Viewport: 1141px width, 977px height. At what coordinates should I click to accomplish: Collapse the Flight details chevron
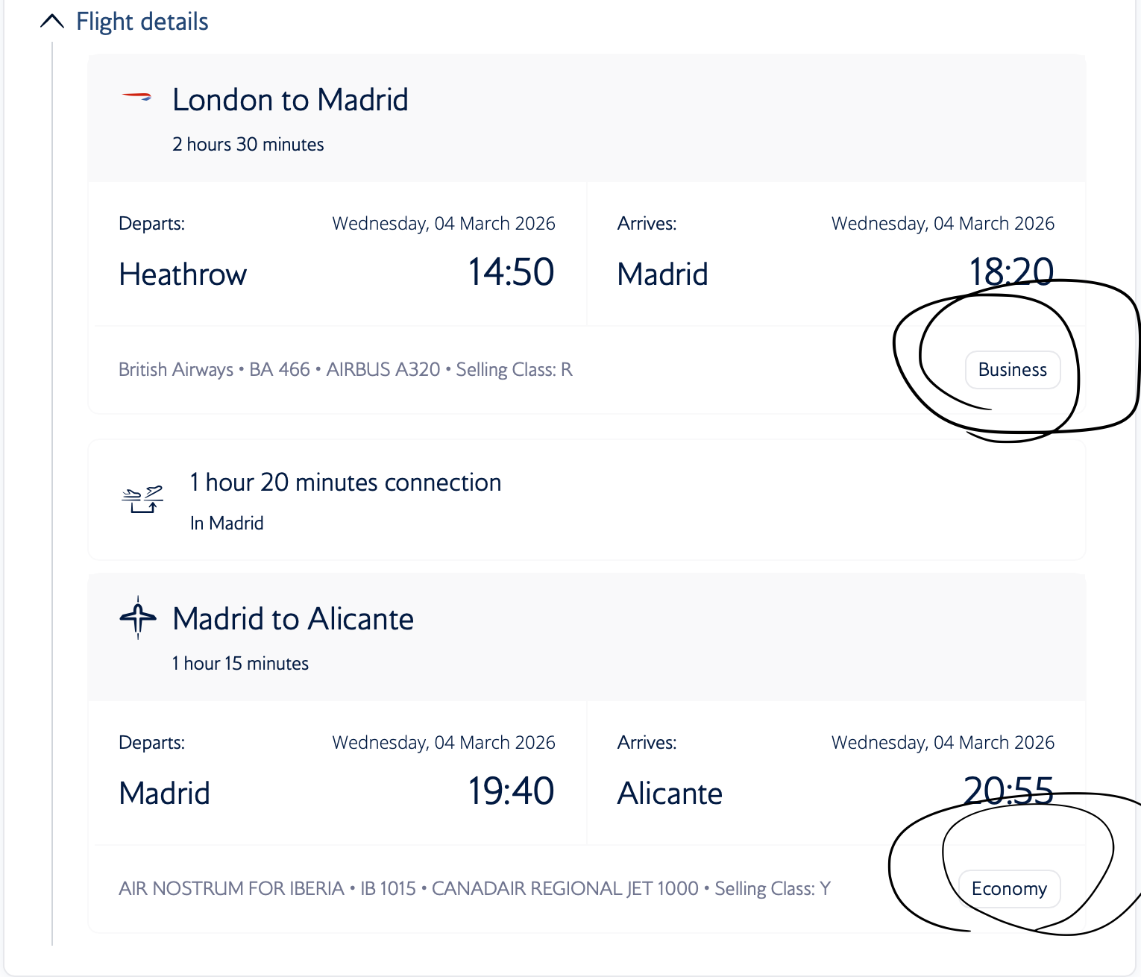click(51, 22)
